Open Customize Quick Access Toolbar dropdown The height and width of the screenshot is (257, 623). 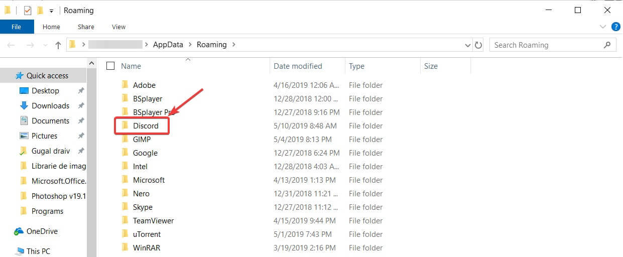[x=51, y=11]
